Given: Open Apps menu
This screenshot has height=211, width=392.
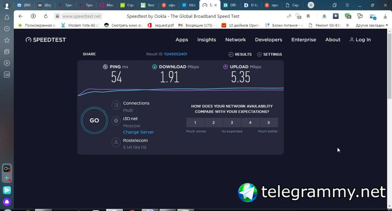Looking at the screenshot, I should (x=182, y=39).
